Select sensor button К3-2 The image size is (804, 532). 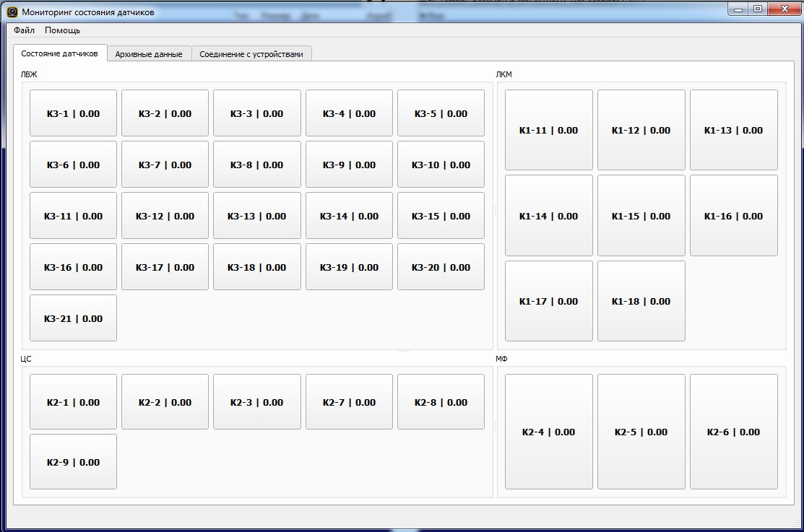pyautogui.click(x=165, y=113)
